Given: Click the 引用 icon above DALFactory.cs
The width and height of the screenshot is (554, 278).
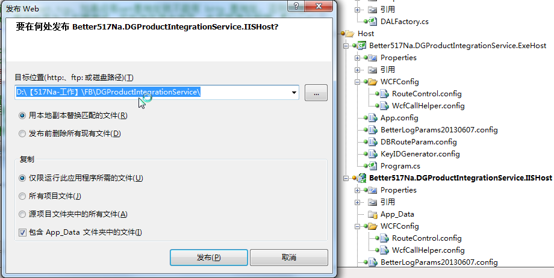Looking at the screenshot, I should (x=372, y=10).
